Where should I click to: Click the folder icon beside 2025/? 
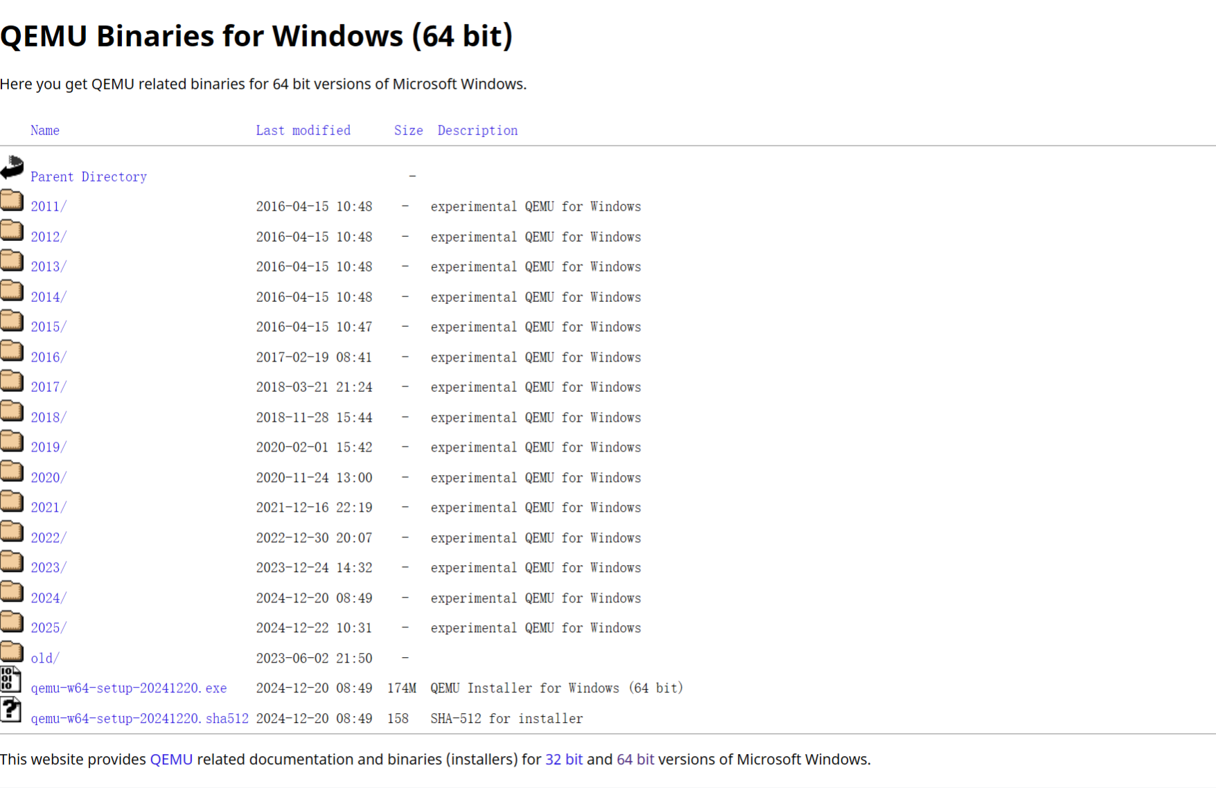tap(12, 622)
